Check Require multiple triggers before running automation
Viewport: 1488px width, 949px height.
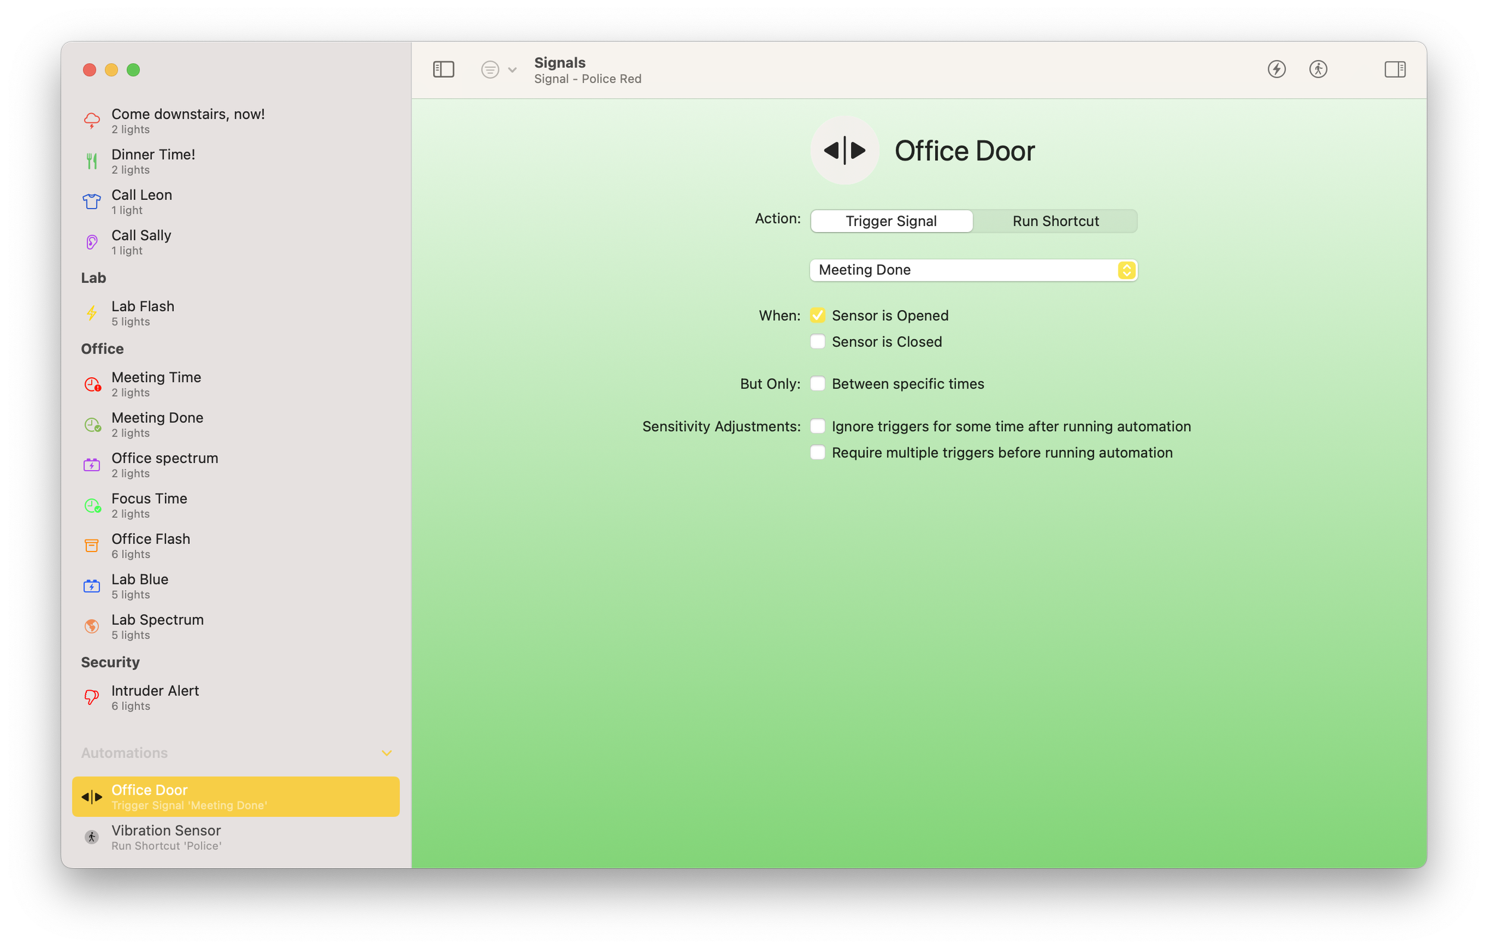pyautogui.click(x=817, y=453)
